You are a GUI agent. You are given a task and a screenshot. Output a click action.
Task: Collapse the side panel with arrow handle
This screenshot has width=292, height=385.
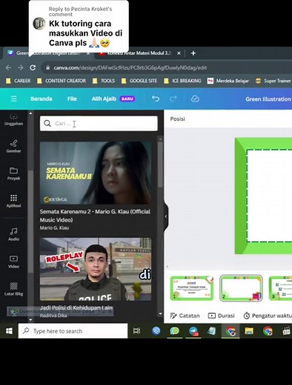166,216
